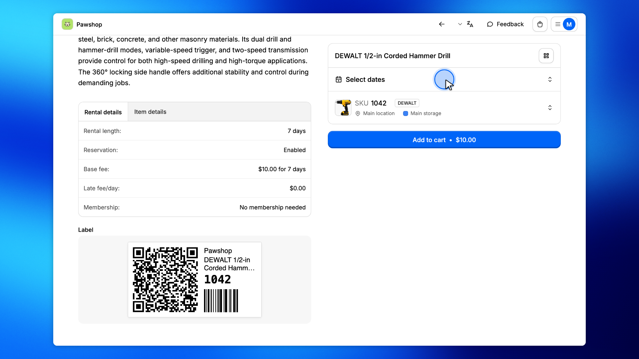This screenshot has width=639, height=359.
Task: Show the QR code for the hammer drill
Action: click(x=546, y=56)
